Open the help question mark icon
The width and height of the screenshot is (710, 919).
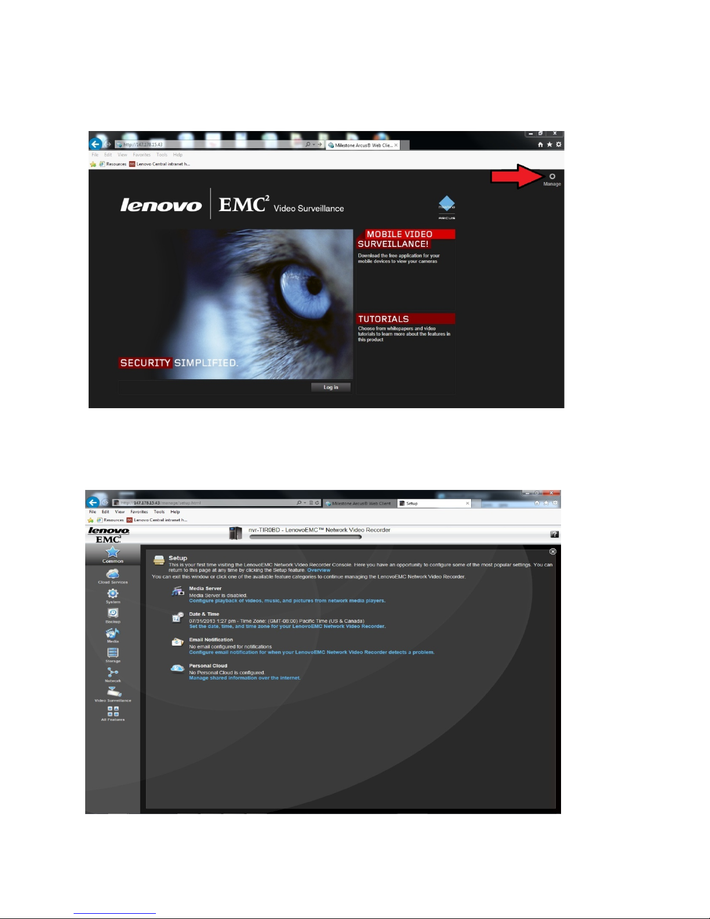coord(554,534)
